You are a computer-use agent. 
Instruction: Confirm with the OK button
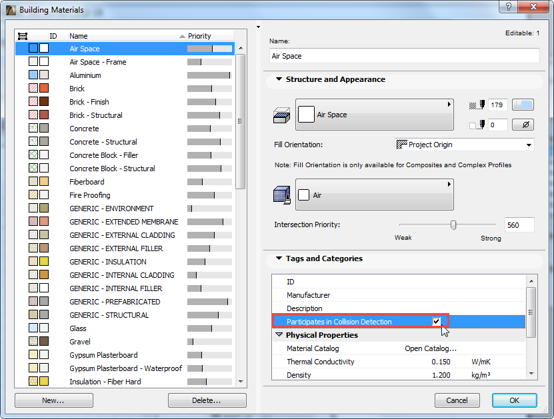[515, 400]
